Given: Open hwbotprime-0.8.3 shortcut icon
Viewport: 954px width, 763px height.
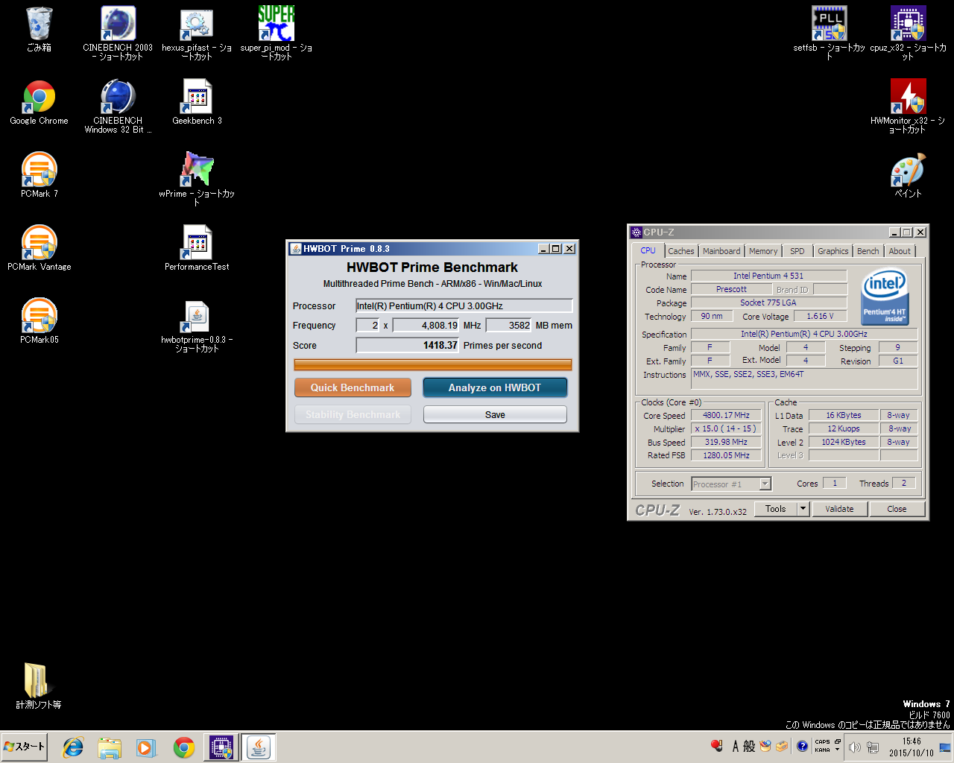Looking at the screenshot, I should coord(197,325).
